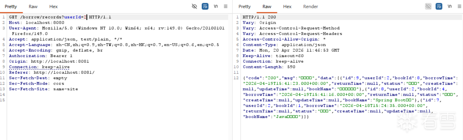Screen dimensions: 463x140
Task: Toggle word wrap in response viewer
Action: (x=439, y=6)
